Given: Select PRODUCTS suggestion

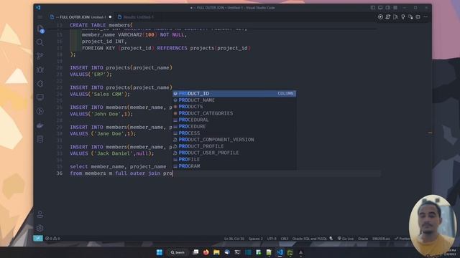Looking at the screenshot, I should pos(234,107).
